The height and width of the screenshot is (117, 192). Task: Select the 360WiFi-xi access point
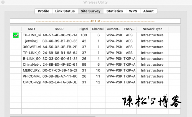point(95,47)
